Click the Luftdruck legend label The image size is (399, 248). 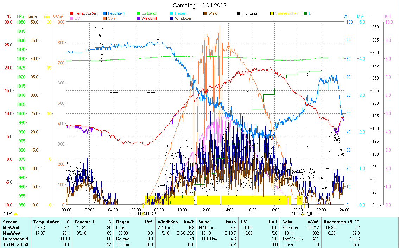(150, 13)
